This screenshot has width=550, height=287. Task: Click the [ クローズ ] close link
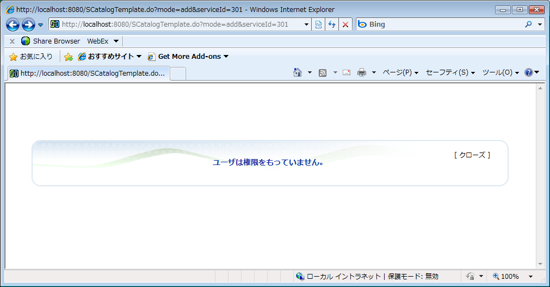tap(472, 155)
